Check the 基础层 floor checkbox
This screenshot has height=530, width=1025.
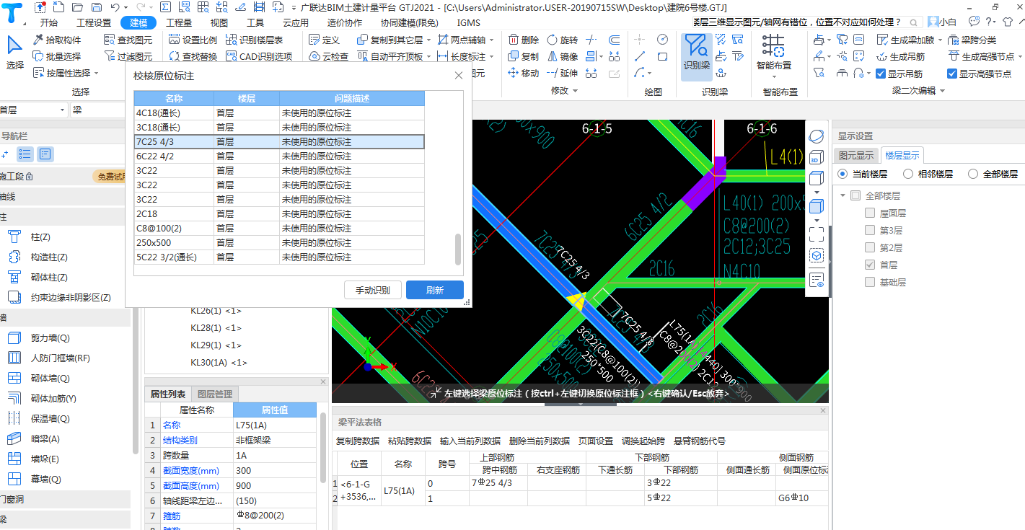point(870,282)
